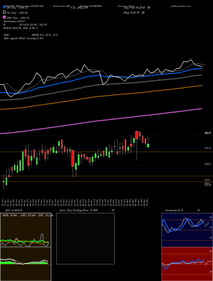Click the last green candlestick on the chart
This screenshot has width=213, height=281.
tap(148, 146)
